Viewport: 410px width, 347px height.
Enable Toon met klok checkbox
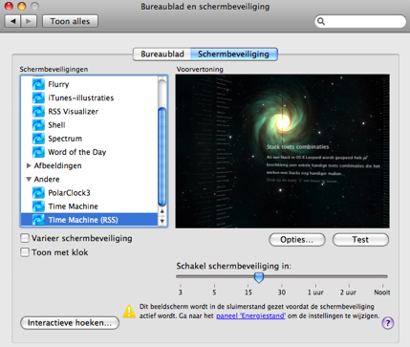point(25,252)
